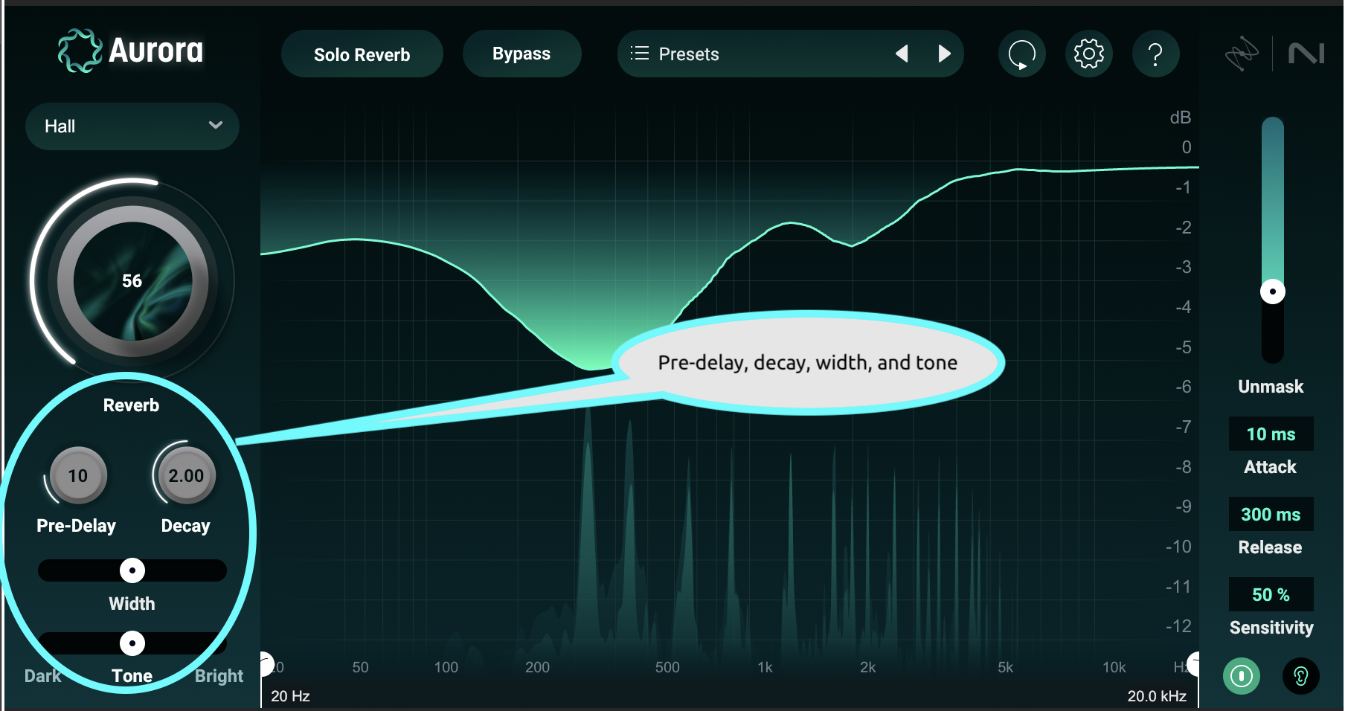Click the Bright tone label

pos(219,676)
